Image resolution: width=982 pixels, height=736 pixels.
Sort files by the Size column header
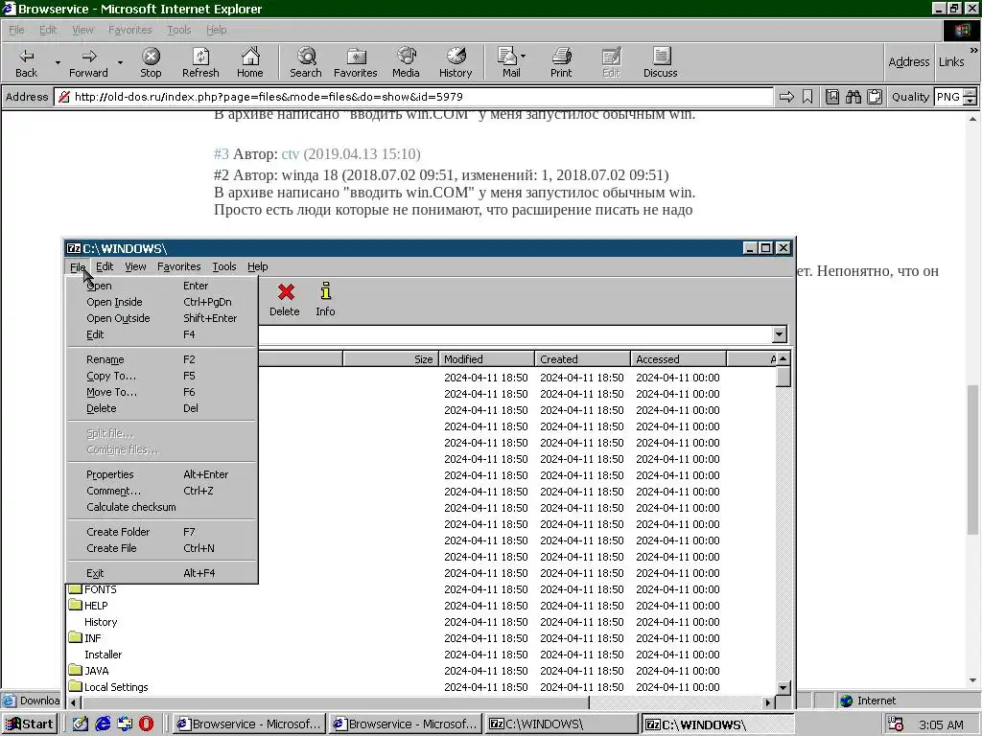pos(391,359)
